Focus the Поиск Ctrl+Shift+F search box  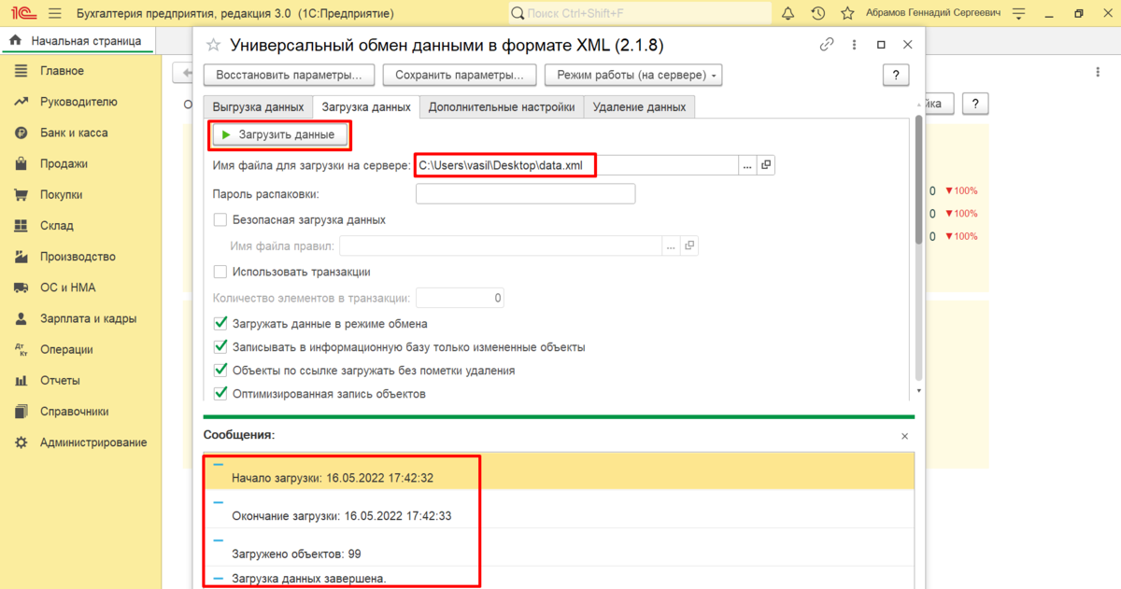coord(640,14)
